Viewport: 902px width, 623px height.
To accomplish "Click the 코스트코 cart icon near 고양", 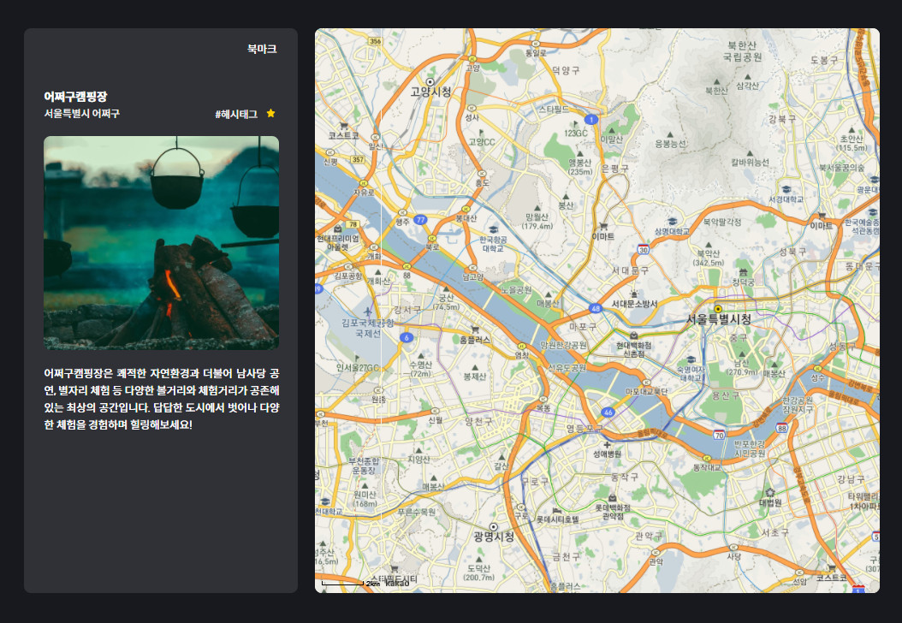I will tap(344, 125).
